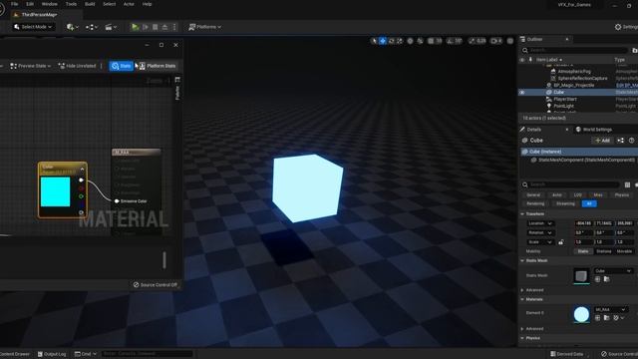638x359 pixels.
Task: Open the surface snapping options icon
Action: [x=420, y=41]
